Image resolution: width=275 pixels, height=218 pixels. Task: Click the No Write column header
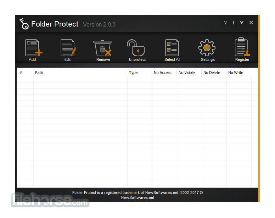pyautogui.click(x=239, y=73)
